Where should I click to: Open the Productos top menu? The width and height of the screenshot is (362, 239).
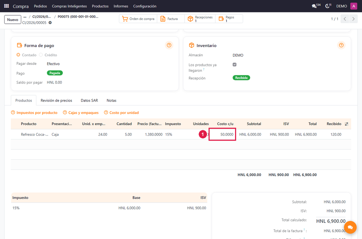coord(100,6)
